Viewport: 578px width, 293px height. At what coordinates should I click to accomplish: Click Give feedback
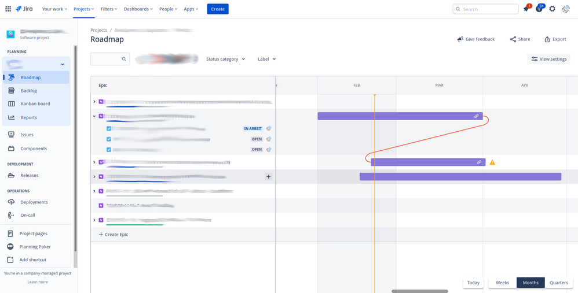(x=476, y=39)
